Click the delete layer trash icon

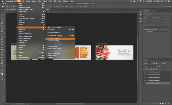[x=168, y=103]
